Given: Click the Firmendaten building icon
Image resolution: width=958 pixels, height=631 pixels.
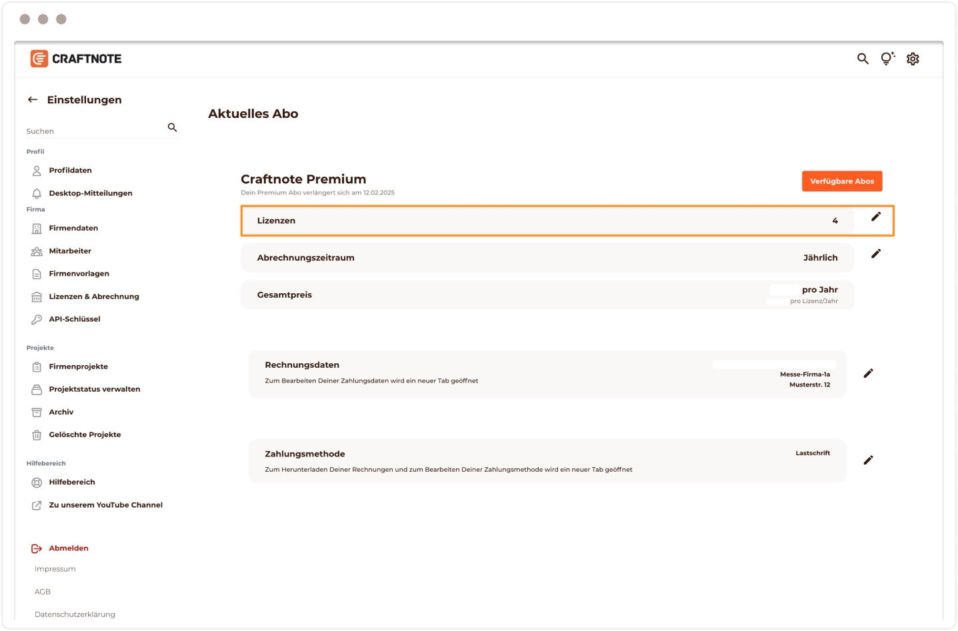Looking at the screenshot, I should point(37,229).
